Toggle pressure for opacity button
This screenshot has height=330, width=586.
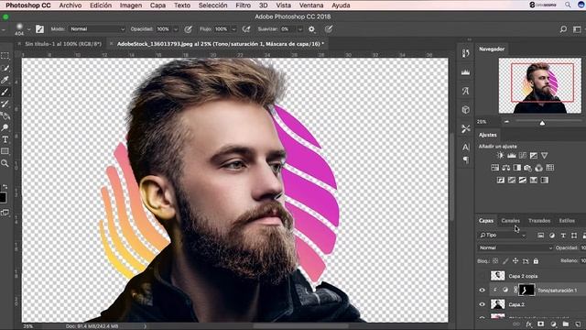tap(189, 29)
